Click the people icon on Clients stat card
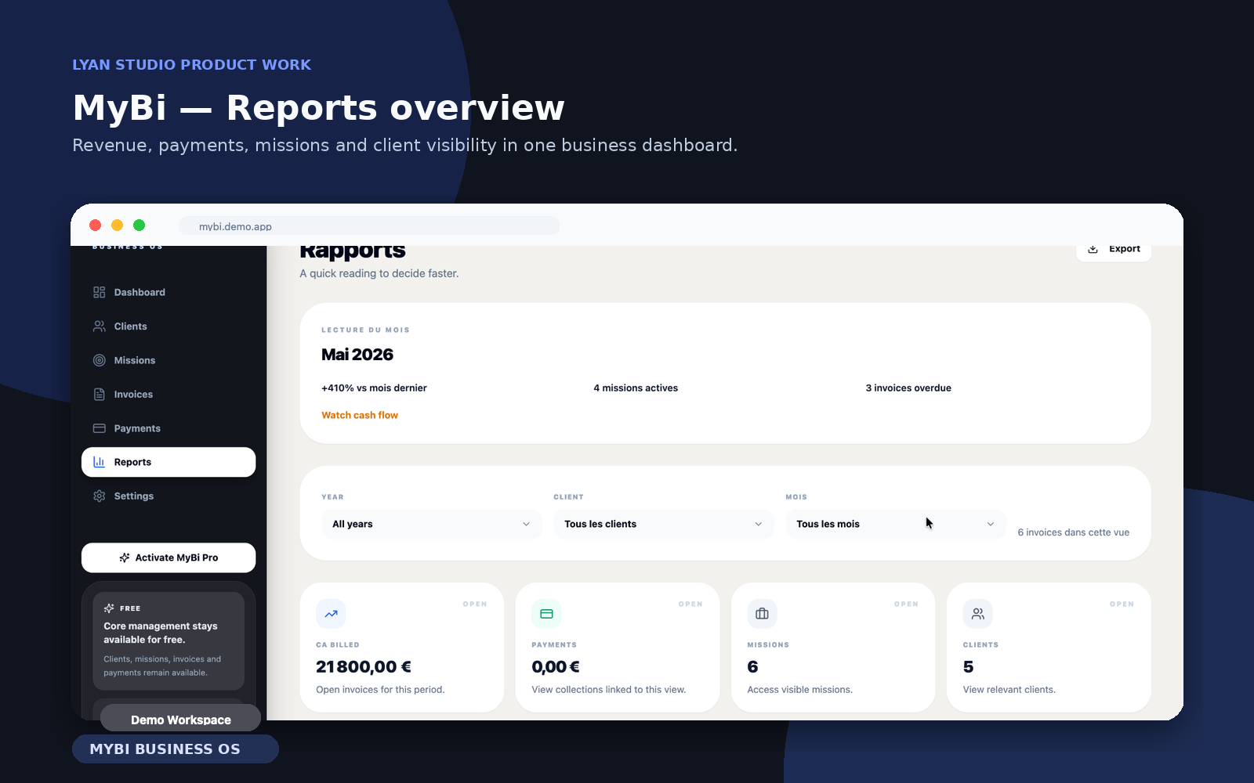 click(x=977, y=614)
